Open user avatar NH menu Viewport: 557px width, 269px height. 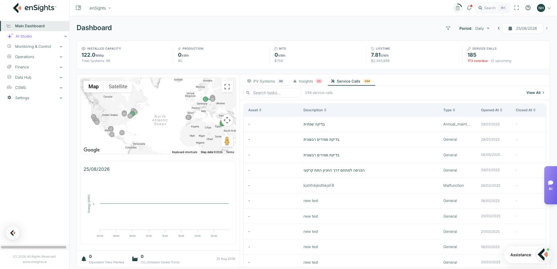(544, 8)
